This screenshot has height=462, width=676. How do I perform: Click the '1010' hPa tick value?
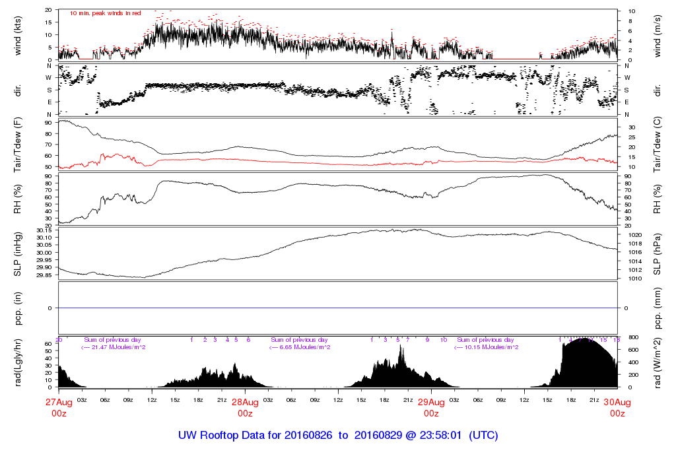pyautogui.click(x=636, y=279)
